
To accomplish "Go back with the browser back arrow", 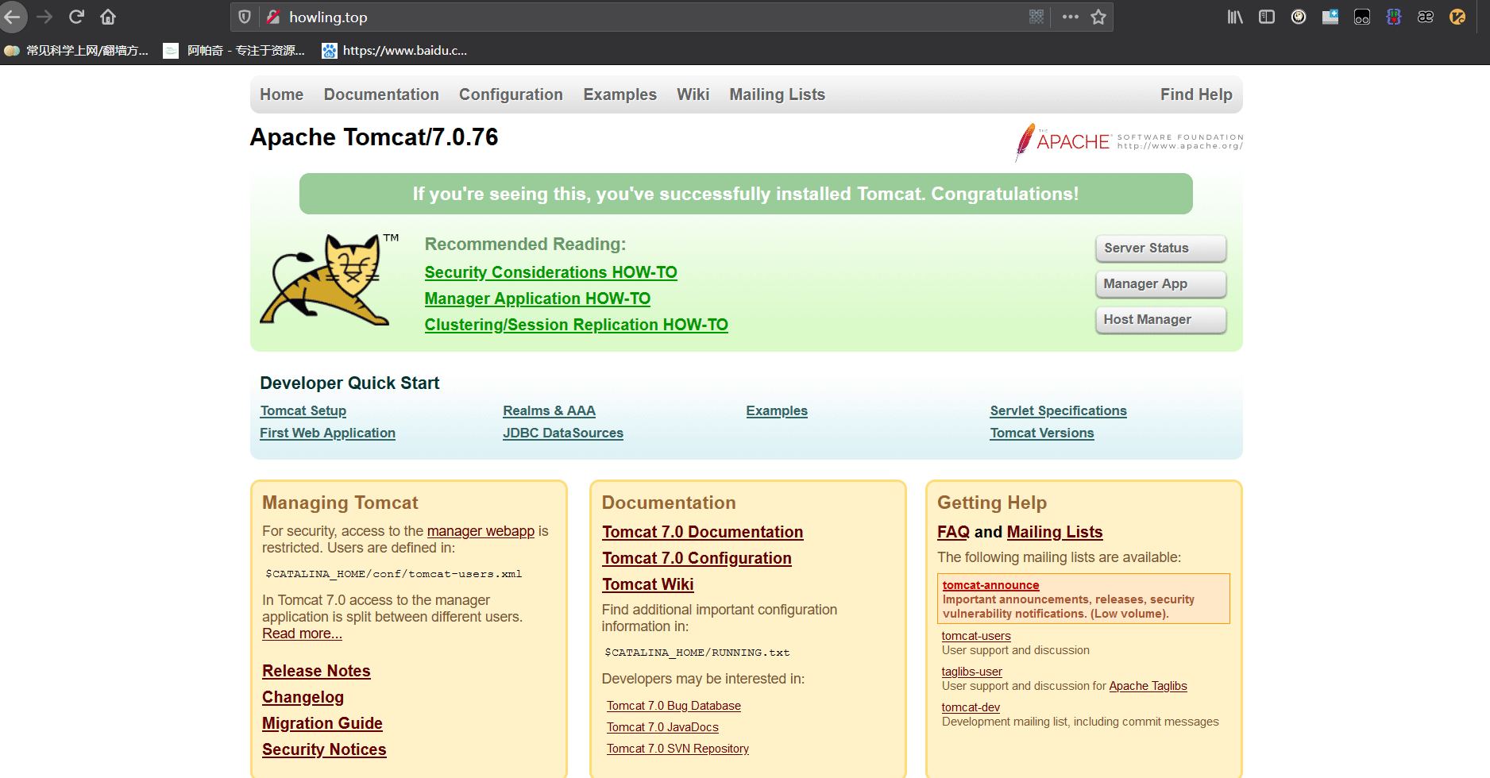I will click(x=12, y=17).
